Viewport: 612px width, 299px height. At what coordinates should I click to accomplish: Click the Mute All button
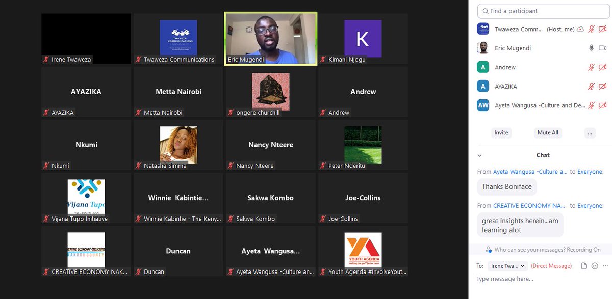tap(548, 132)
